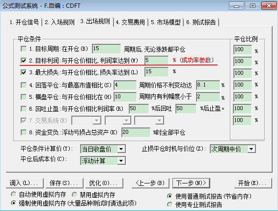
Task: Click the 调入(L)... button
Action: [x=25, y=183]
